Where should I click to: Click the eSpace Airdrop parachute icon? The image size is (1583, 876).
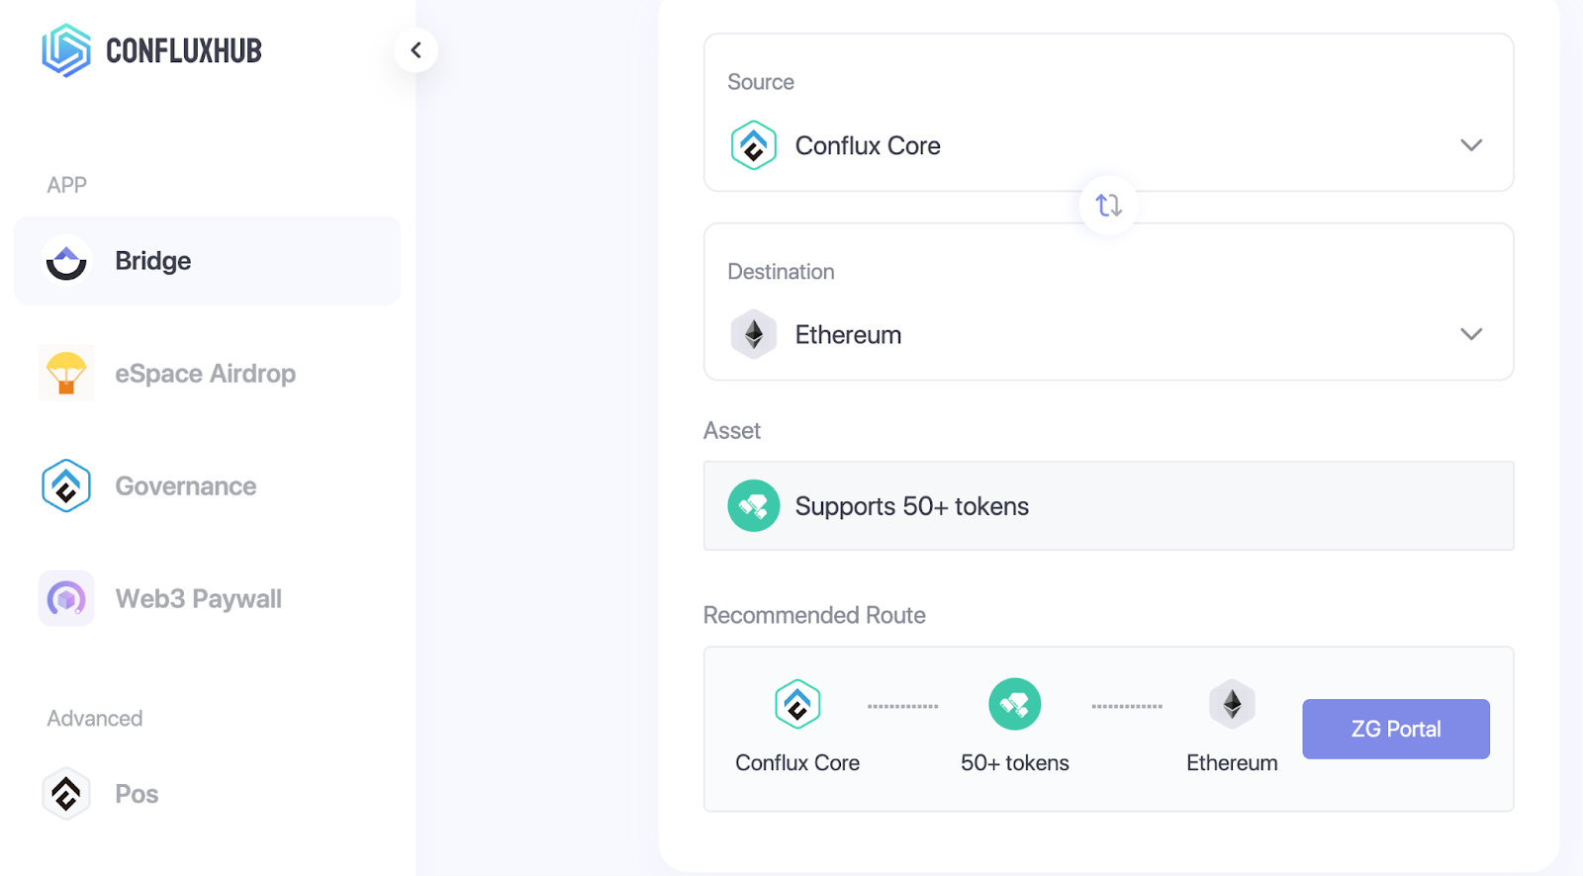(x=66, y=373)
